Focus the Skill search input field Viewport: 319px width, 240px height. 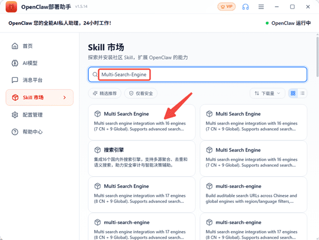(x=198, y=75)
